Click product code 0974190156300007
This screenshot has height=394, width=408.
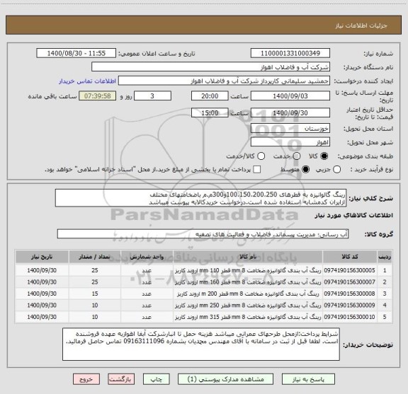(350, 282)
